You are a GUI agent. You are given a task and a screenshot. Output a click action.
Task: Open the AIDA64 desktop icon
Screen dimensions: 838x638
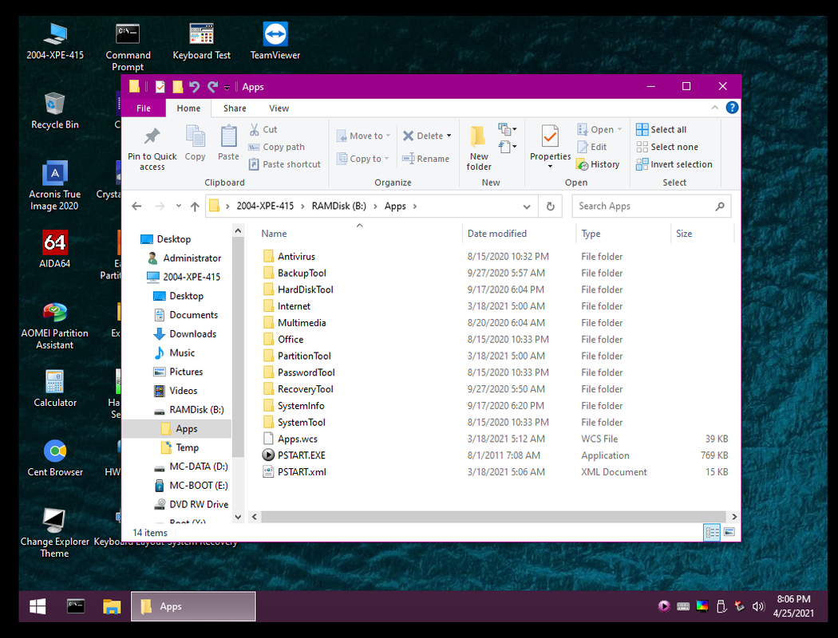coord(54,249)
